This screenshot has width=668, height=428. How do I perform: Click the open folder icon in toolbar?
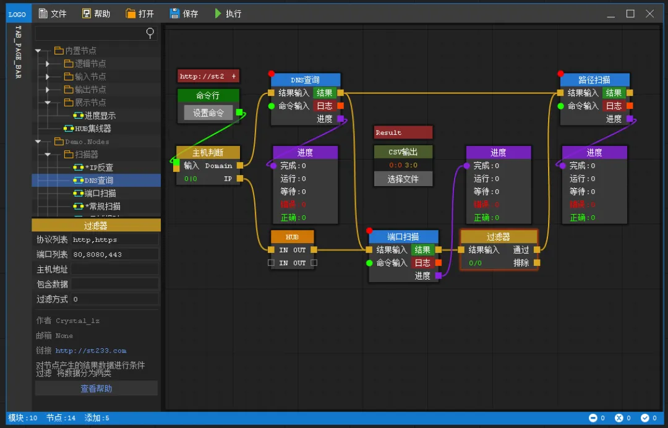coord(131,14)
